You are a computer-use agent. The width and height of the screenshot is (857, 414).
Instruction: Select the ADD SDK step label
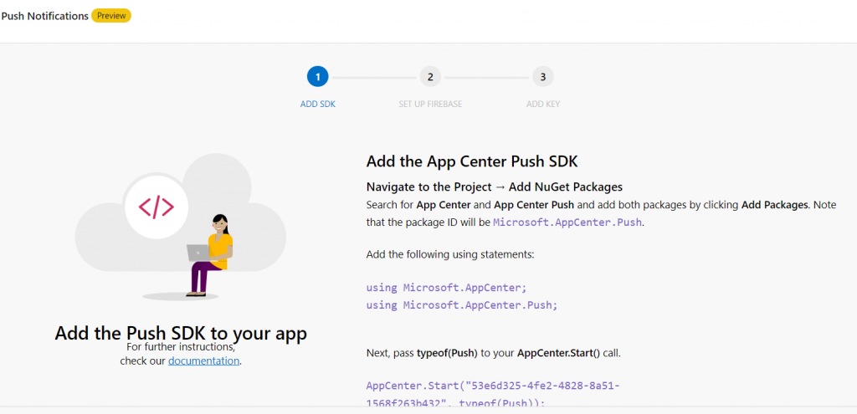[x=317, y=104]
